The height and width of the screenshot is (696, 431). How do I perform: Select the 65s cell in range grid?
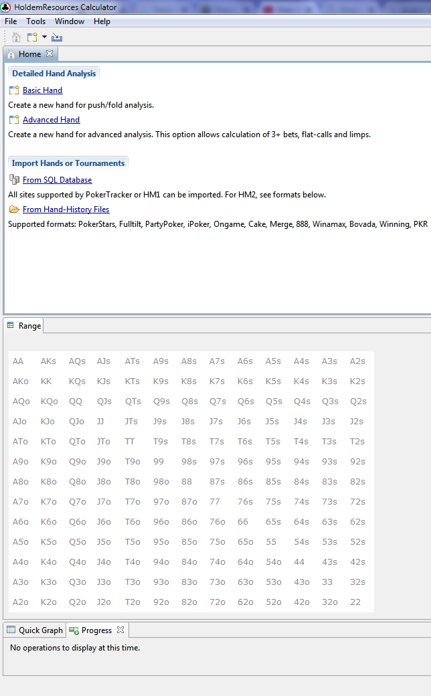(274, 522)
